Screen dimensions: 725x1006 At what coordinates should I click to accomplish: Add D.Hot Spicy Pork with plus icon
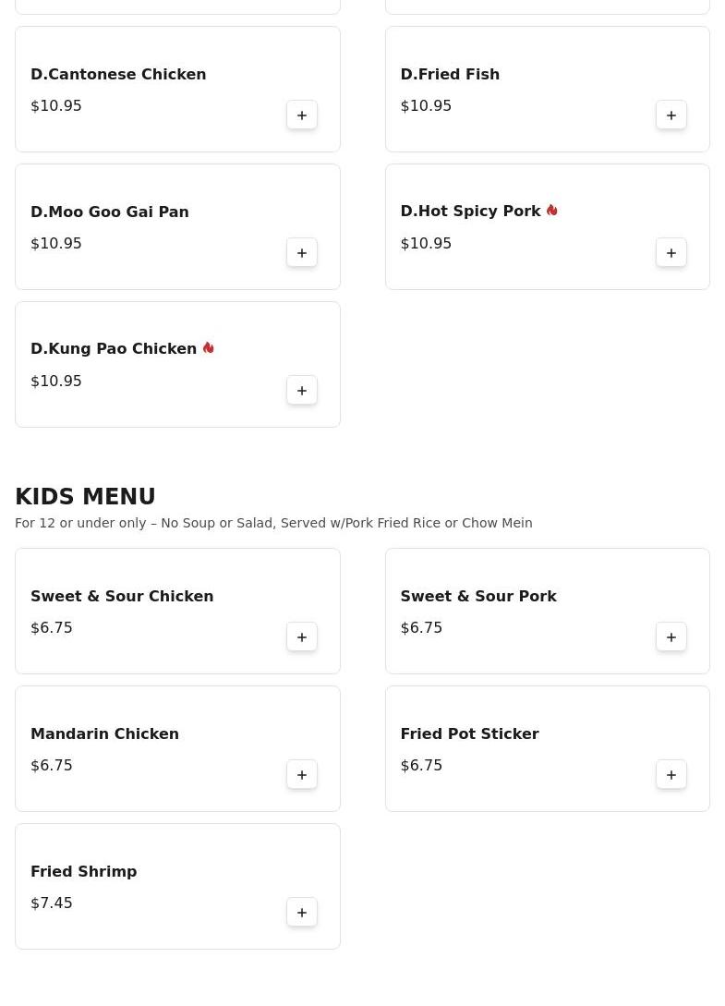671,253
